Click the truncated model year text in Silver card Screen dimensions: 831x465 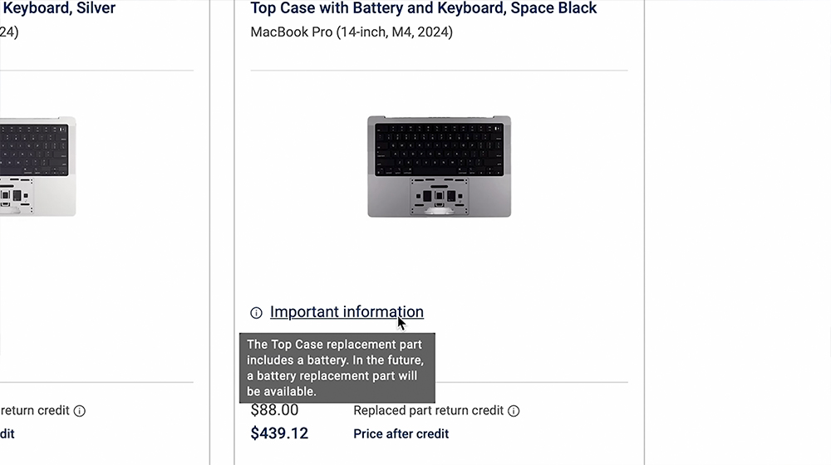point(9,32)
